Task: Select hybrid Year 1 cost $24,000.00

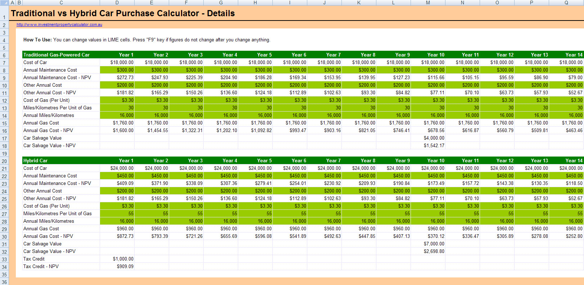Action: tap(117, 168)
